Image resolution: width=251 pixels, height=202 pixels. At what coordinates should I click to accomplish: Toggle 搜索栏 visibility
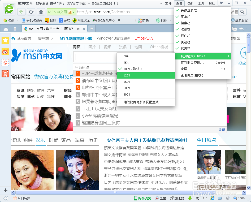click(x=202, y=23)
